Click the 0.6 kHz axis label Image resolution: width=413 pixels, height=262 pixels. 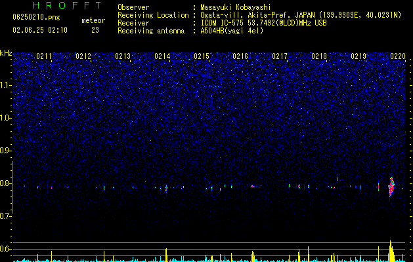[x=6, y=249]
